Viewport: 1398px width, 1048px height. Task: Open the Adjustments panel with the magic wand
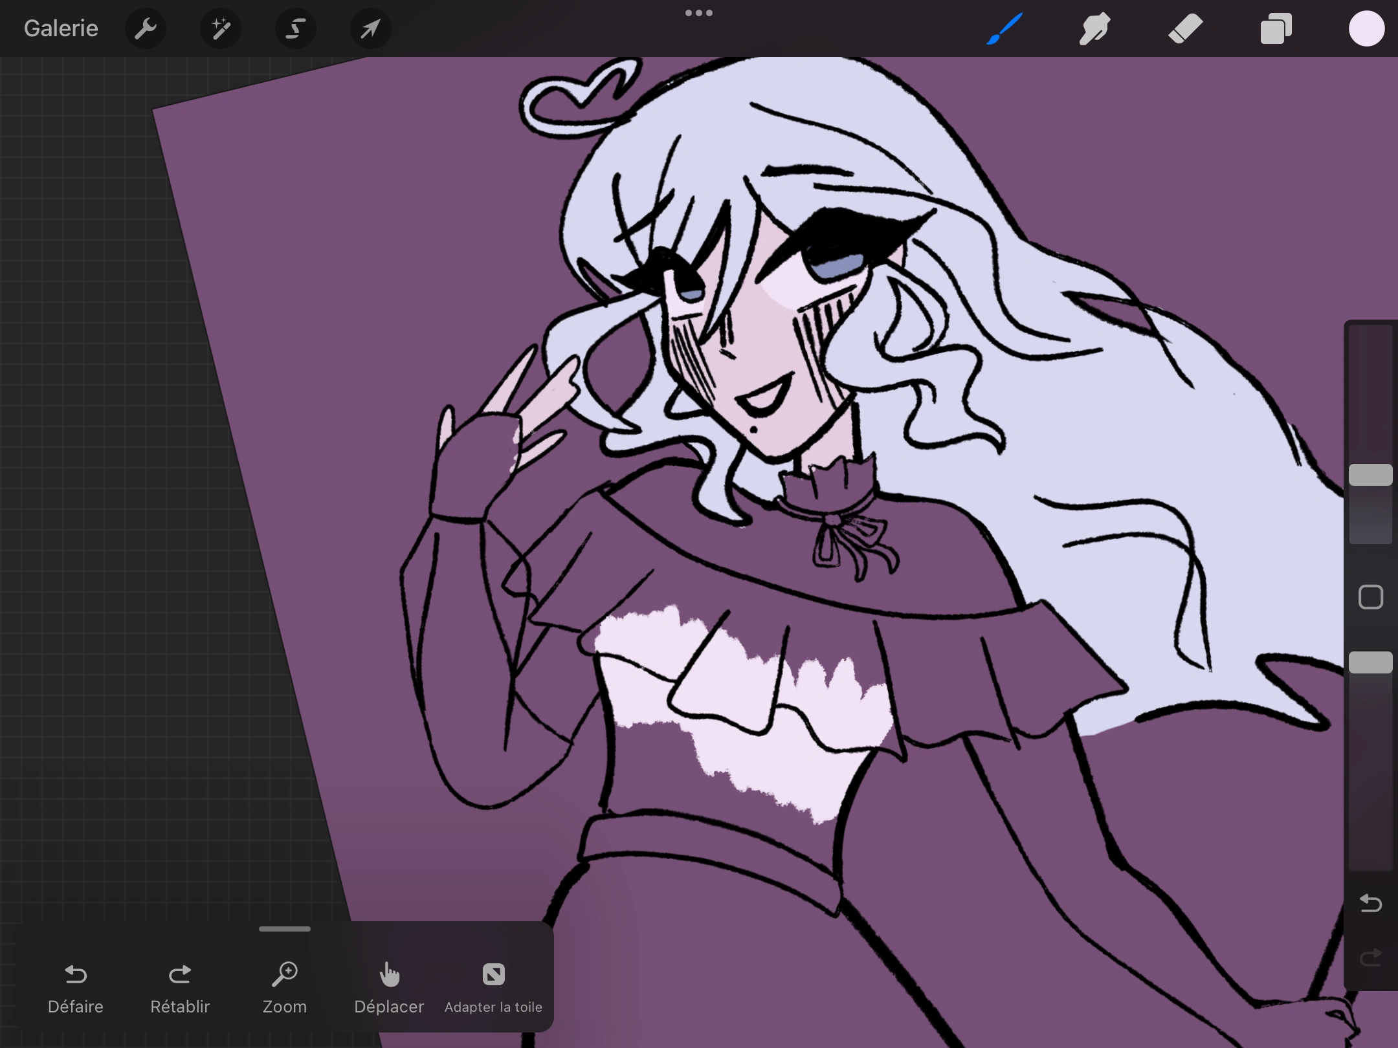point(221,28)
